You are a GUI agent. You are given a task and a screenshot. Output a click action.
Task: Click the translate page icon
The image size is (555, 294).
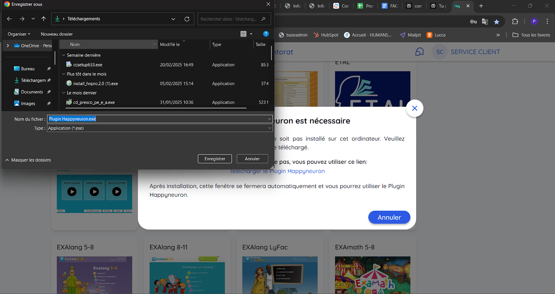pyautogui.click(x=485, y=21)
